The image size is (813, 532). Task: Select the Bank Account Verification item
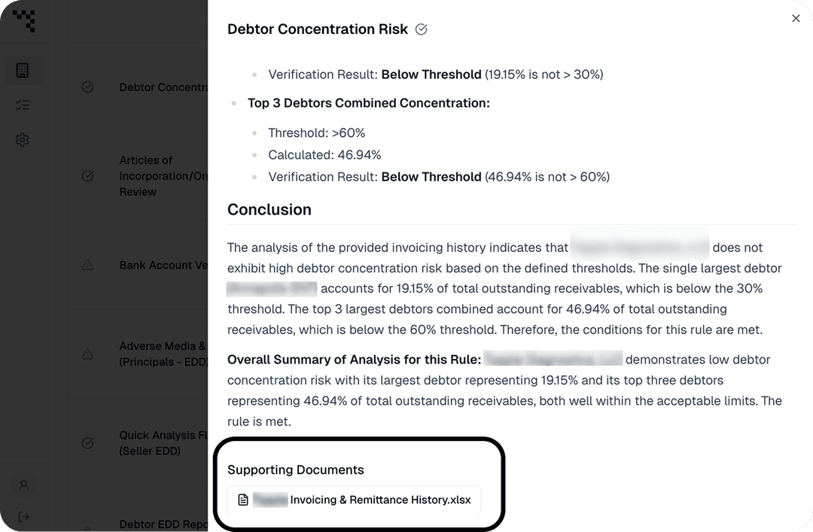tap(163, 265)
